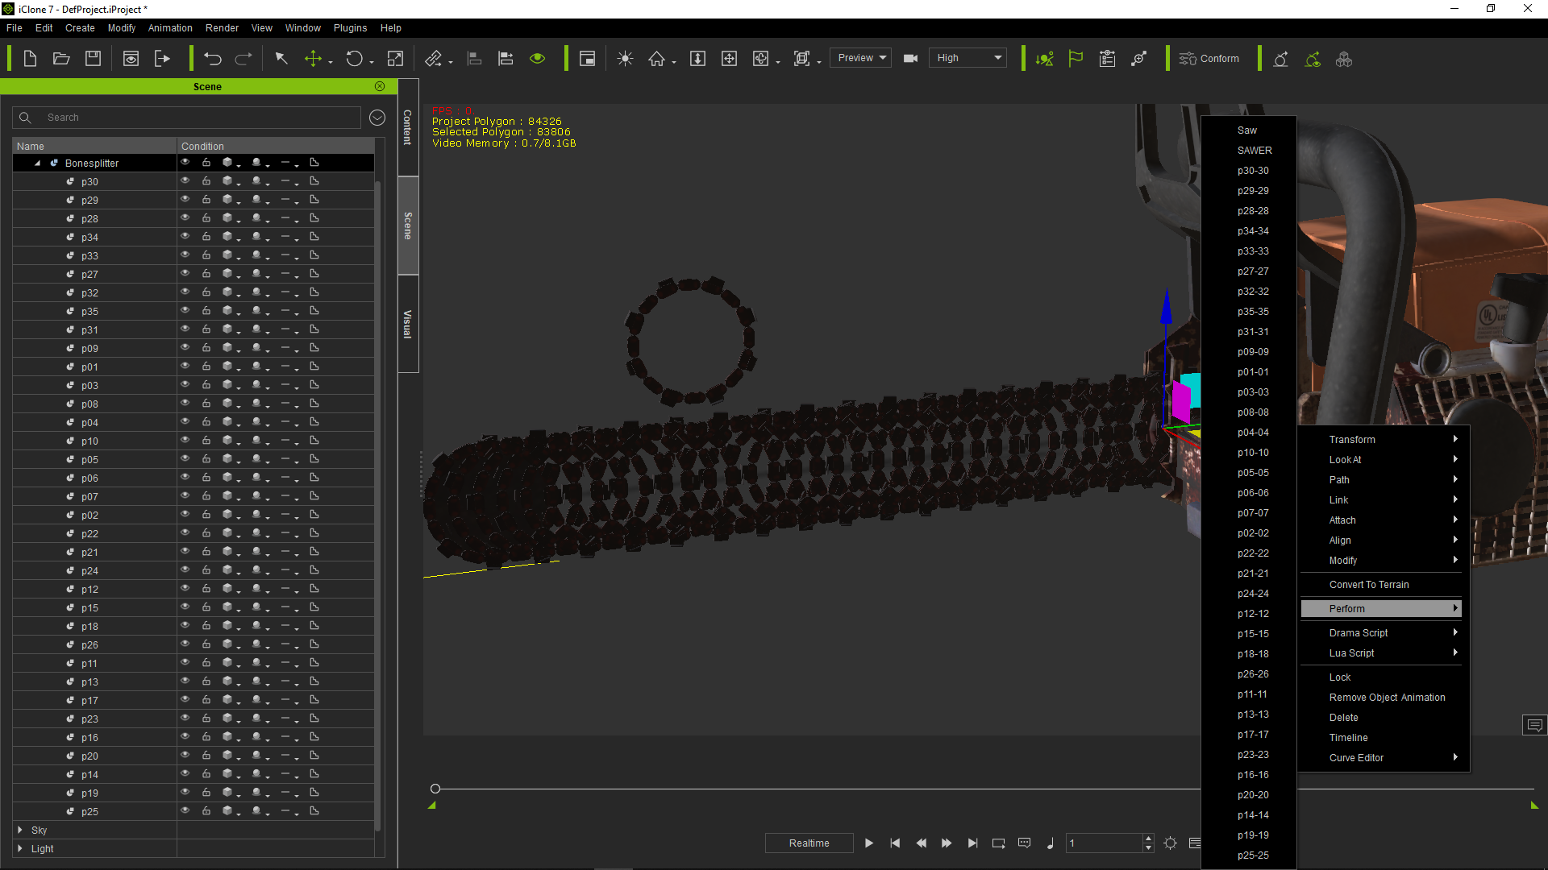The image size is (1548, 870).
Task: Activate the Move tool icon
Action: (x=313, y=59)
